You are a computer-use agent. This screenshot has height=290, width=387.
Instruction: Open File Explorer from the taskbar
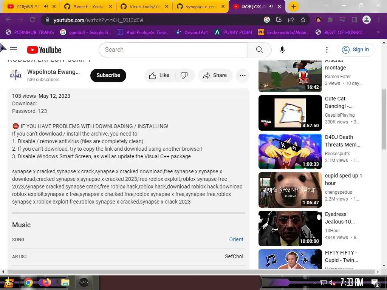(x=65, y=282)
